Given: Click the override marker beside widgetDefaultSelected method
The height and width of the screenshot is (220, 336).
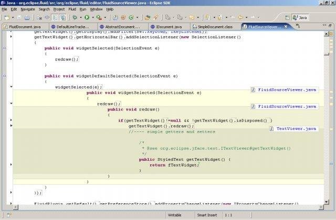Looking at the screenshot, I should click(4, 76).
